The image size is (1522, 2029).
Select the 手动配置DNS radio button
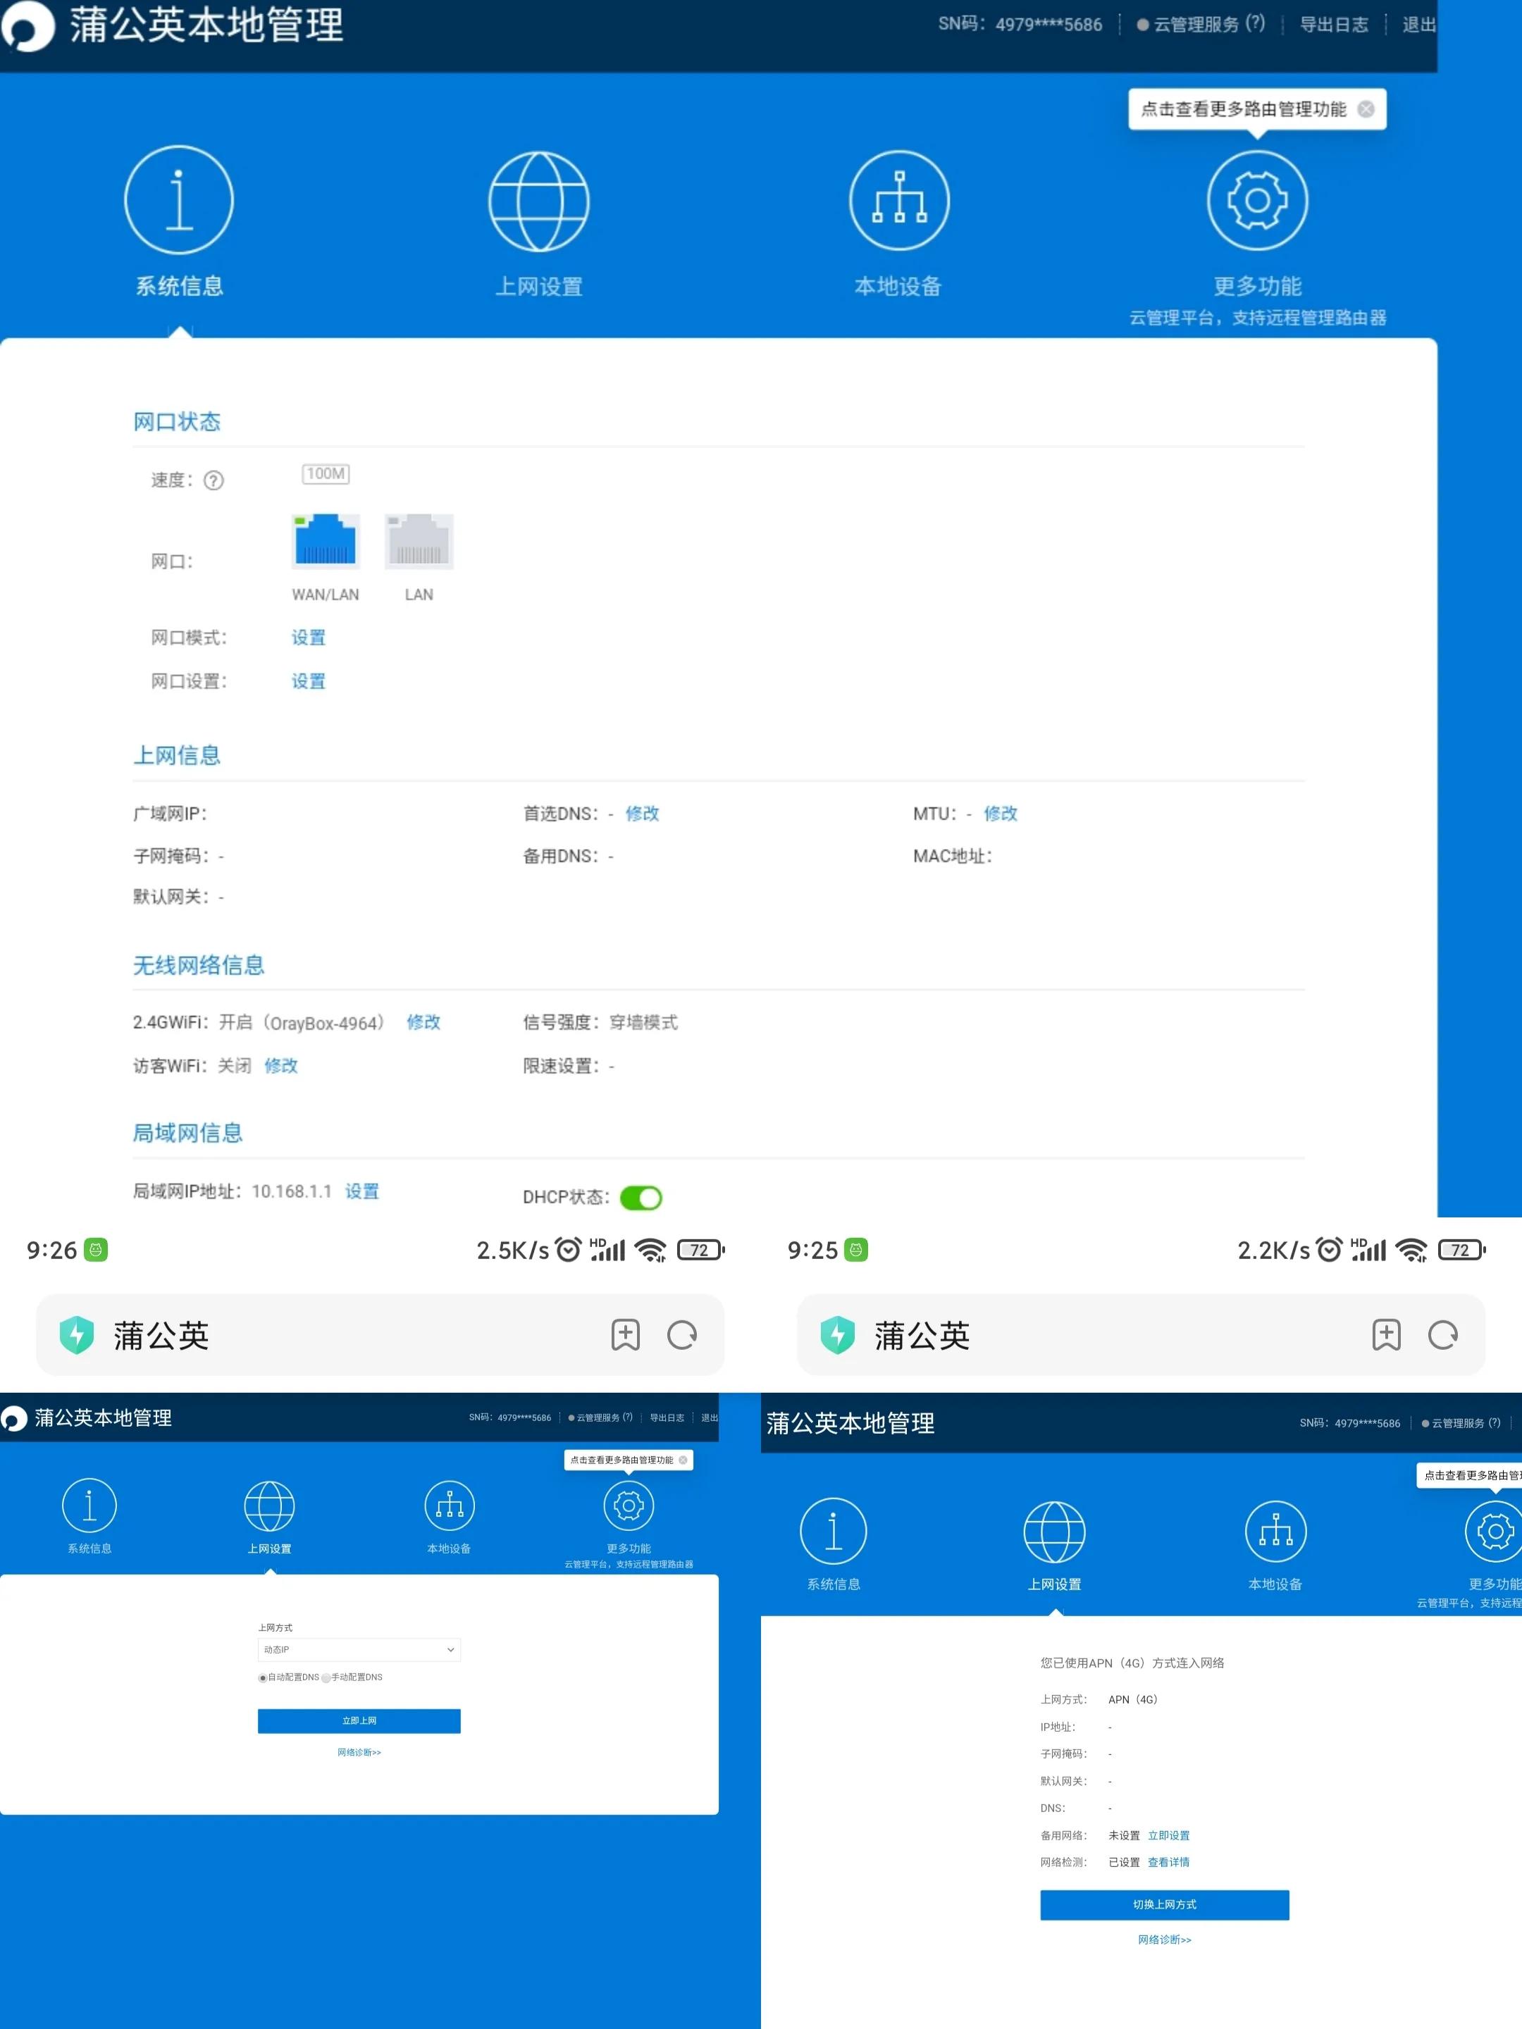coord(326,1677)
